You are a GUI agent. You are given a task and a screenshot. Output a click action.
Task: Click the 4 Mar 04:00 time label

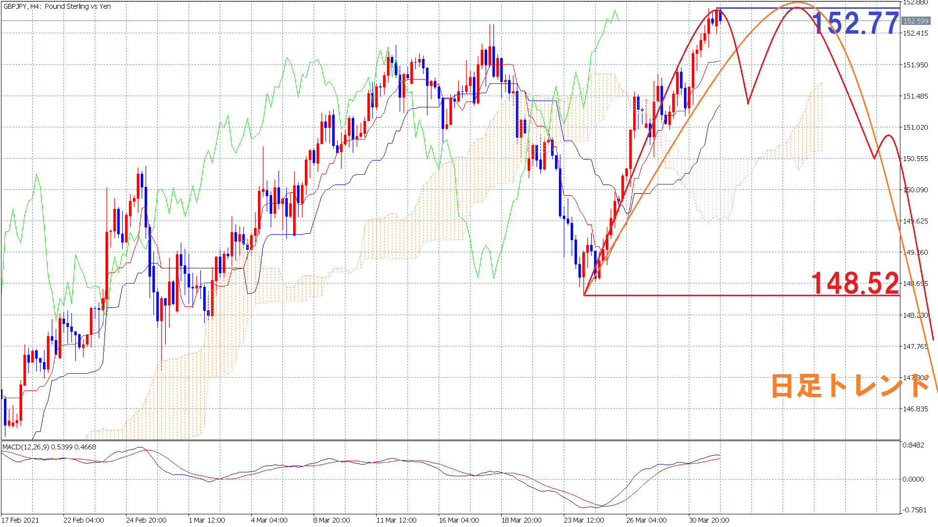(269, 520)
